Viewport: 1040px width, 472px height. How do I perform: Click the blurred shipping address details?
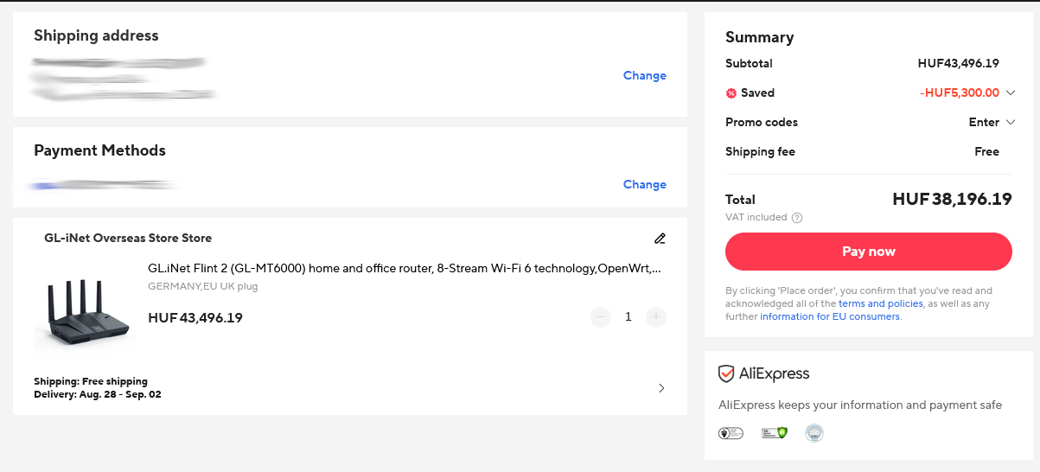pos(123,78)
